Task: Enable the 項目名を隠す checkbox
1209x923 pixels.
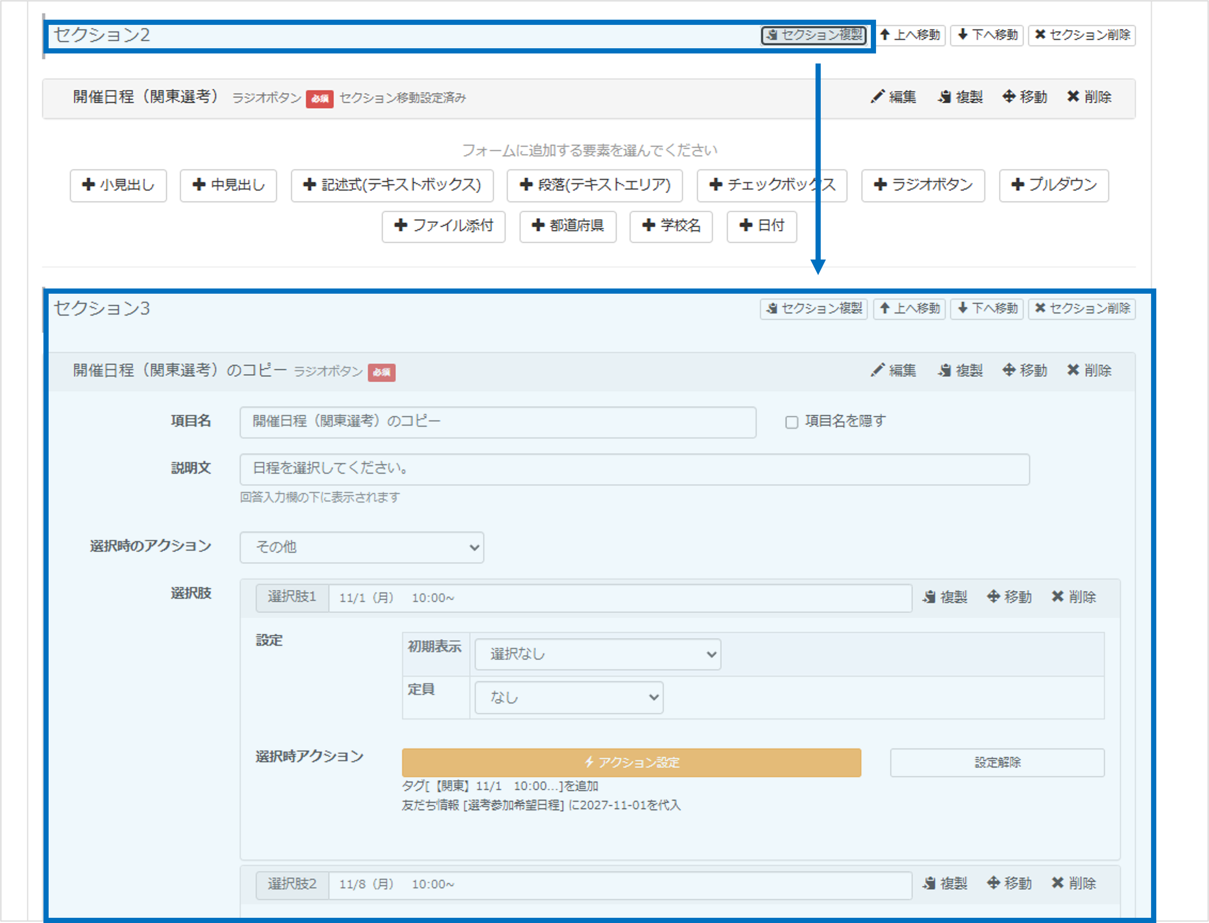Action: click(791, 422)
